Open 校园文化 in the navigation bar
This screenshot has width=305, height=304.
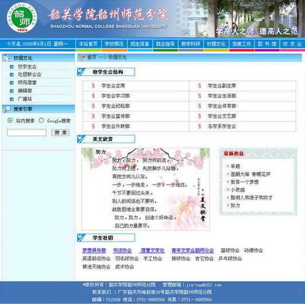coord(216,44)
